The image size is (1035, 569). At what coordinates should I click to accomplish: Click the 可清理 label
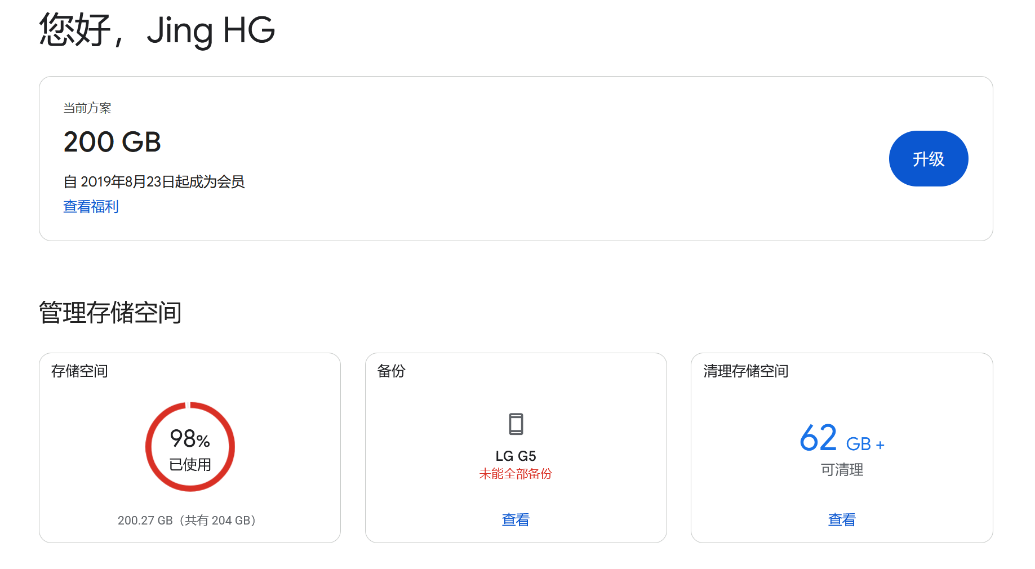pyautogui.click(x=842, y=470)
